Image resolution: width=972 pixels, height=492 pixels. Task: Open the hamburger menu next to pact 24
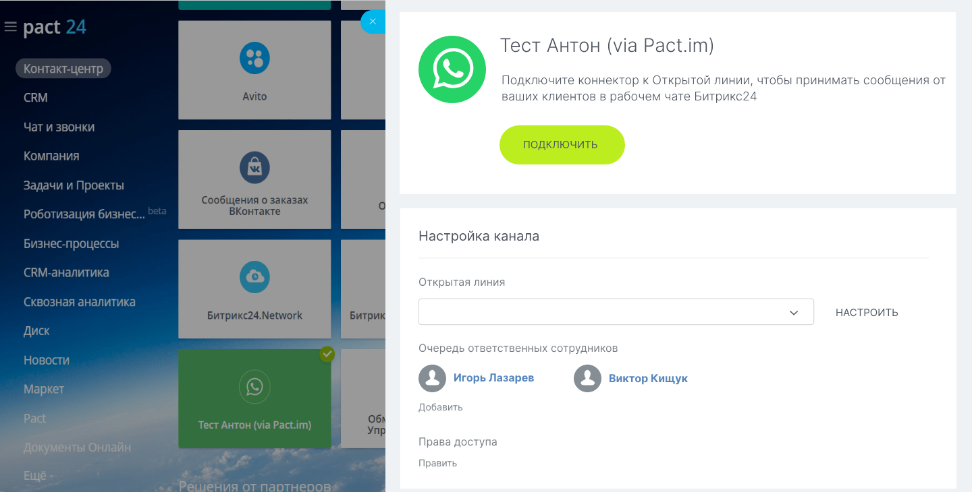(10, 28)
